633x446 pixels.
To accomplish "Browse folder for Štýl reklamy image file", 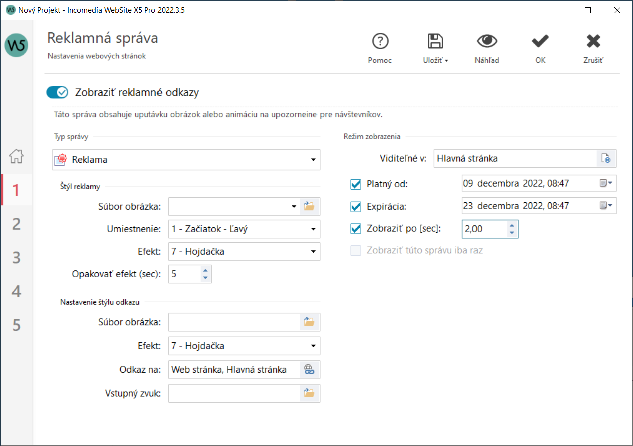I will [x=309, y=206].
